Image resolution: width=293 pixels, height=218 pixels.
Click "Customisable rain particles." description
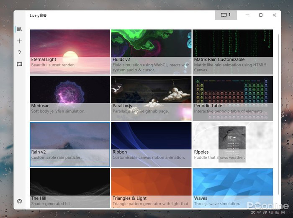[57, 157]
